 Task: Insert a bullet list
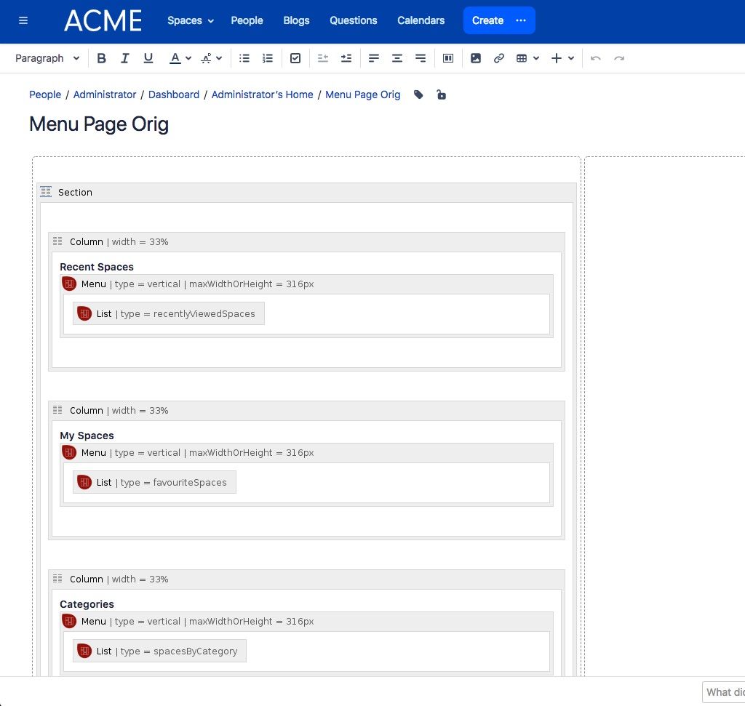[244, 58]
